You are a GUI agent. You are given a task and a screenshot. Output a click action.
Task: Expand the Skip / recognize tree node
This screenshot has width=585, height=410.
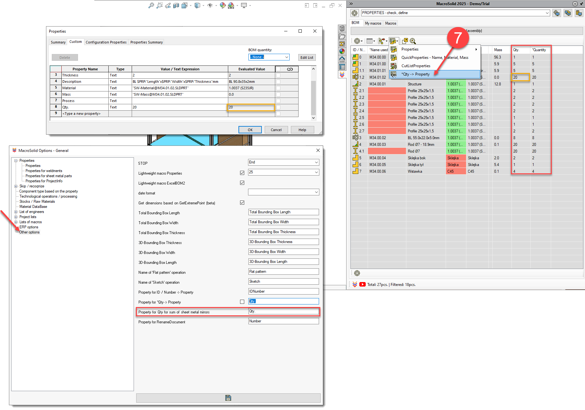click(16, 186)
